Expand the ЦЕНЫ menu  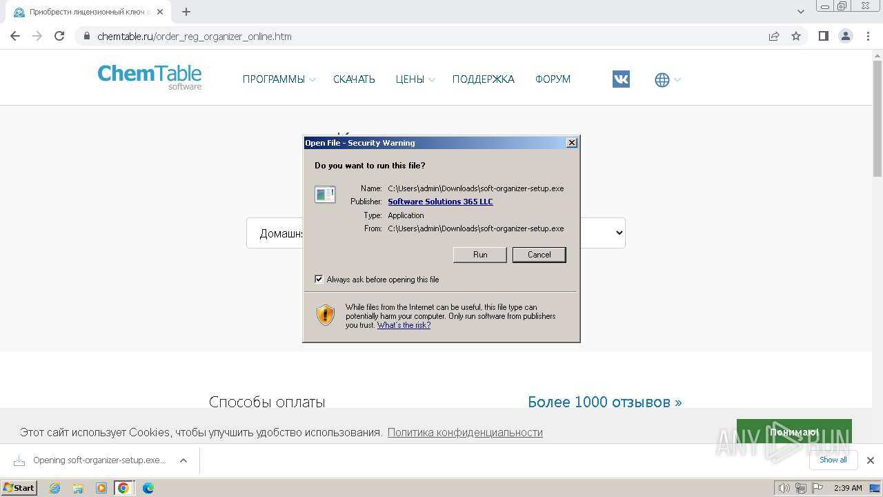(415, 79)
